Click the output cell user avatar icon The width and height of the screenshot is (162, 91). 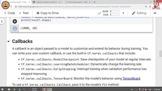click(15, 29)
